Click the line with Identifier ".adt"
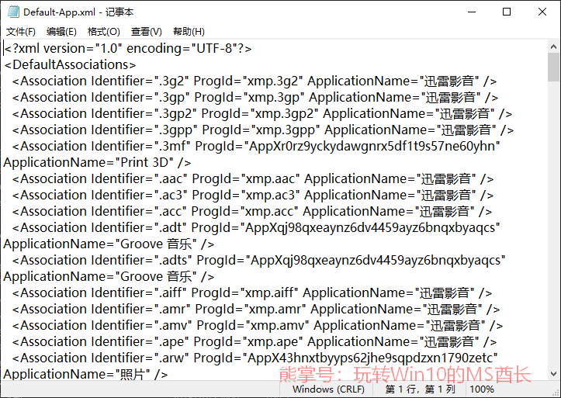561x398 pixels. [256, 228]
